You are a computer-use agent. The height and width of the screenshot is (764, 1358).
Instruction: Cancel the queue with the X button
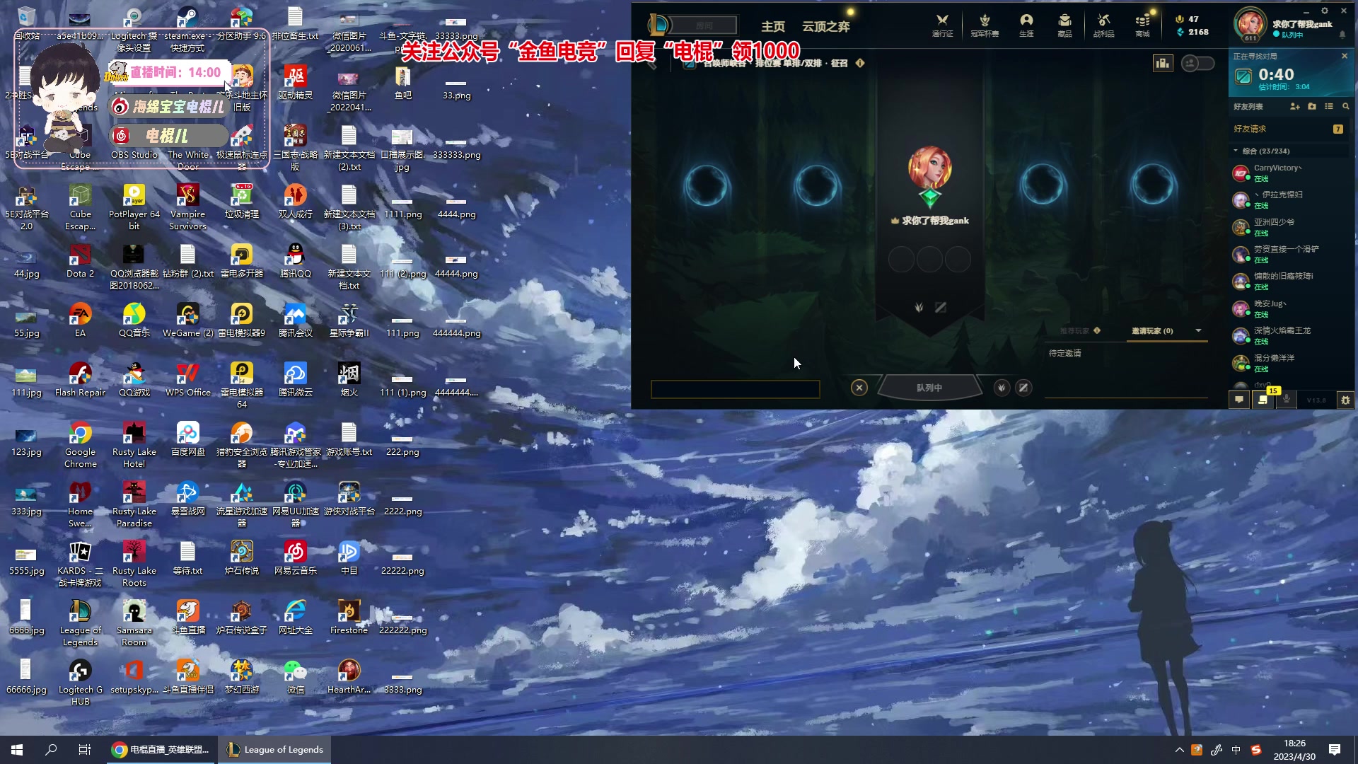(x=859, y=388)
